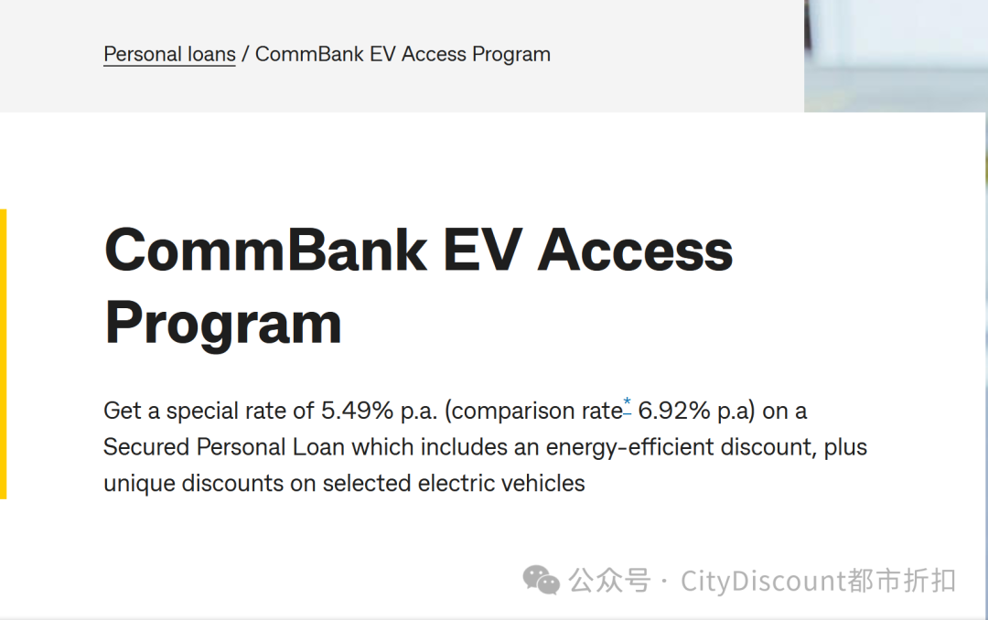Click the yellow vertical accent bar
Screen dimensions: 988x620
point(4,354)
